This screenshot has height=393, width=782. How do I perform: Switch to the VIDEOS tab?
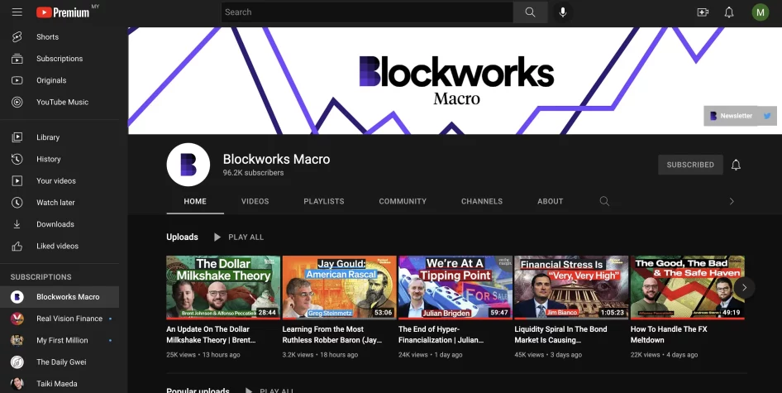click(x=255, y=201)
